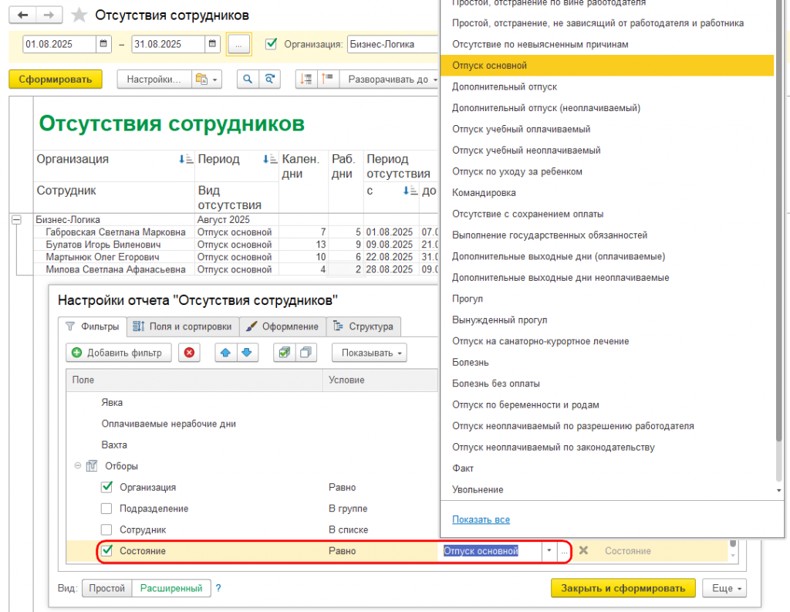
Task: Click sort icon next to 'с' column
Action: coord(410,191)
